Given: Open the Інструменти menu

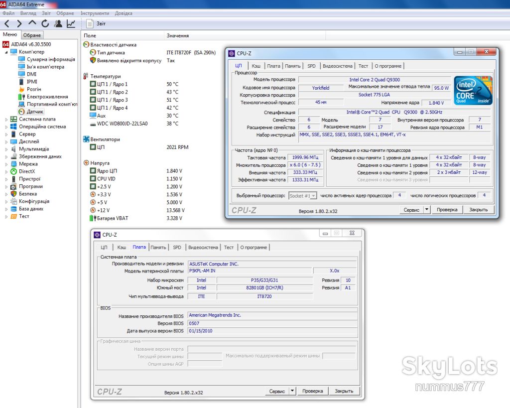Looking at the screenshot, I should [x=95, y=13].
